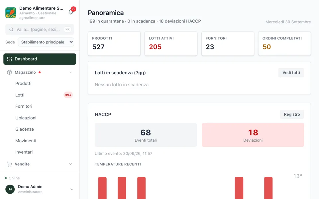Click the HACCP Registro button
Viewport: 319px width, 199px height.
pyautogui.click(x=292, y=114)
